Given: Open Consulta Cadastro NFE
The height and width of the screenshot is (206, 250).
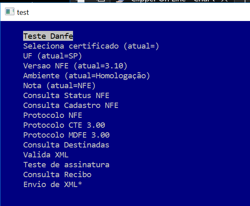Looking at the screenshot, I should point(71,105).
